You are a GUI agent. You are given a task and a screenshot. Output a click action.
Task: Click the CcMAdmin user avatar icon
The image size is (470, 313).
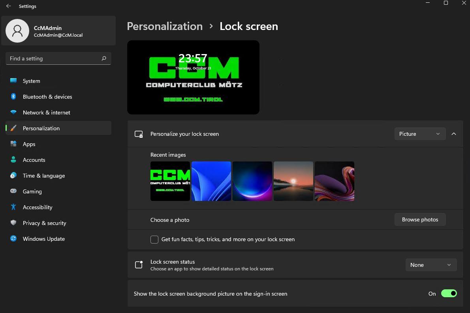(x=17, y=31)
